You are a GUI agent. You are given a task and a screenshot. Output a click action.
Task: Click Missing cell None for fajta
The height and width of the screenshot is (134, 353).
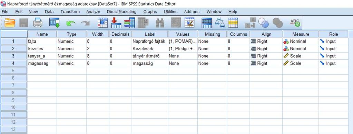(x=212, y=41)
